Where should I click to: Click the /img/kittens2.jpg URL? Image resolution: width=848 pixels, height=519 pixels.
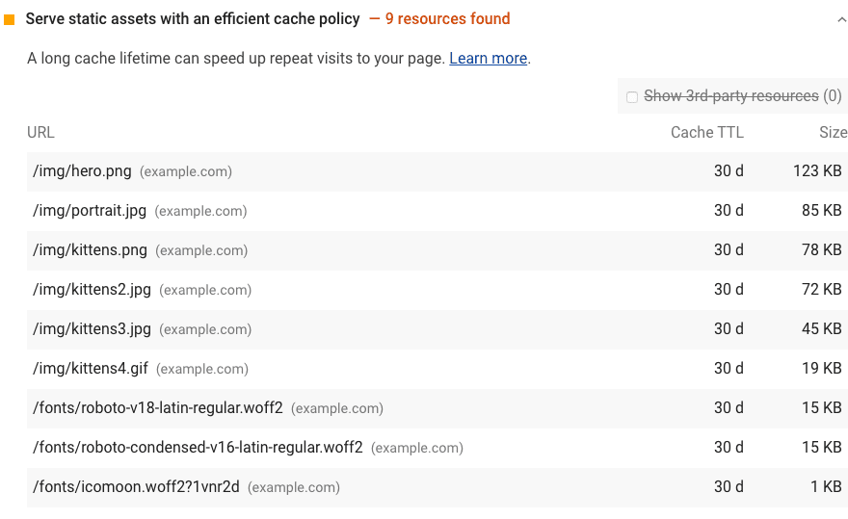coord(92,290)
